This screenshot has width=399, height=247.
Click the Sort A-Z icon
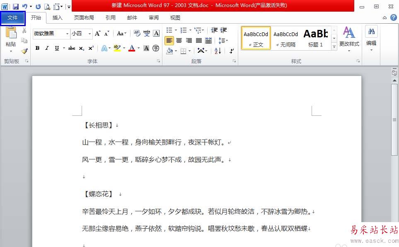218,51
